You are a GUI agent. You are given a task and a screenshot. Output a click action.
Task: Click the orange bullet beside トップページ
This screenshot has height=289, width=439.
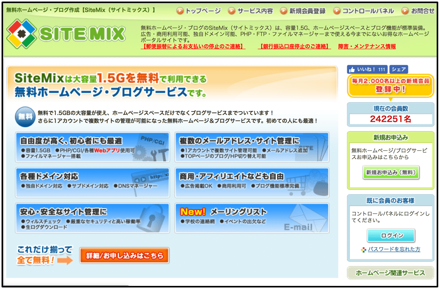(180, 11)
